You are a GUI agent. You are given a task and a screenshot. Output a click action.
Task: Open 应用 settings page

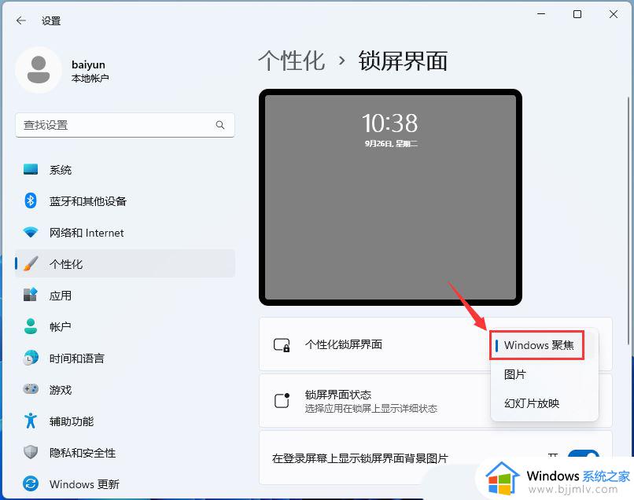[125, 295]
